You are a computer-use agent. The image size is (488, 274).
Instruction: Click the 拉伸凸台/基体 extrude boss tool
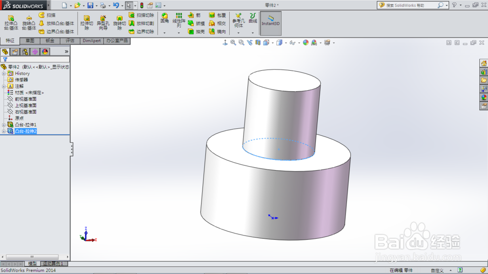[x=11, y=23]
